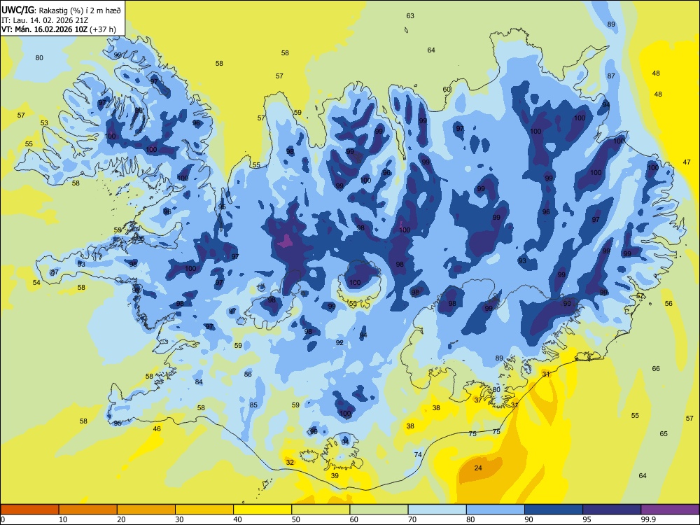Click the humidity value '85' on the map

pyautogui.click(x=253, y=405)
